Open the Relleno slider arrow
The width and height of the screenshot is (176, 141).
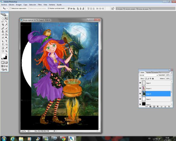171,79
